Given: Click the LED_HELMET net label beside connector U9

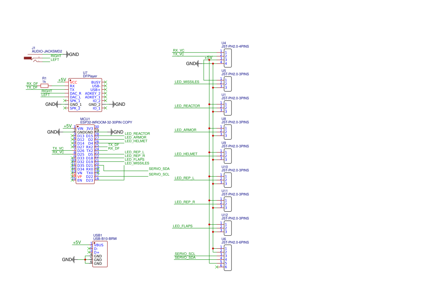Looking at the screenshot, I should click(186, 154).
